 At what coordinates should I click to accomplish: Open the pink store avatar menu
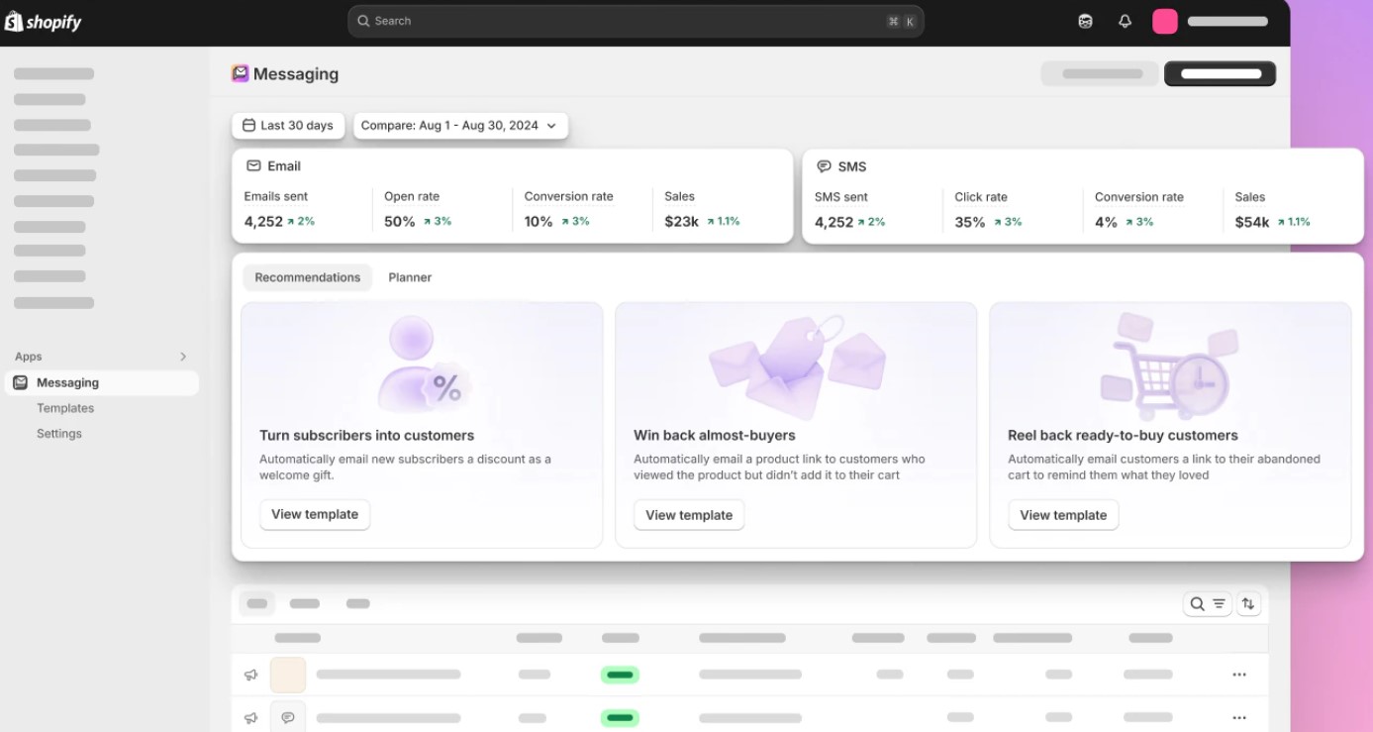tap(1165, 21)
